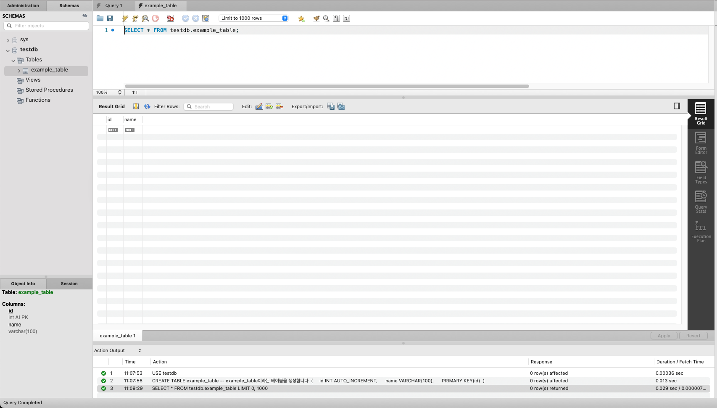Open the Limit to 1000 rows dropdown
This screenshot has width=717, height=408.
[x=254, y=18]
